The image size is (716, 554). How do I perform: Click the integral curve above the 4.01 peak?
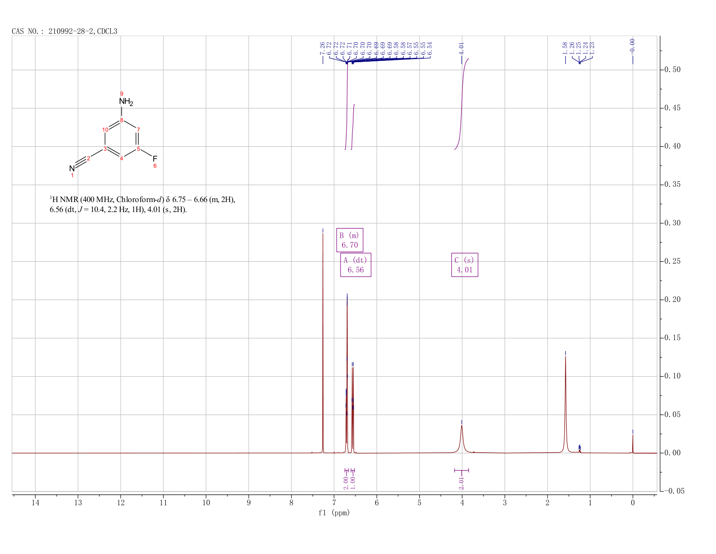coord(462,103)
